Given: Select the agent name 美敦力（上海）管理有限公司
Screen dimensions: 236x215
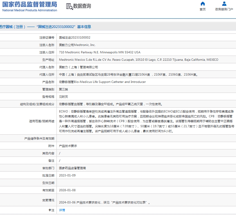Looking at the screenshot, I should (78, 67).
